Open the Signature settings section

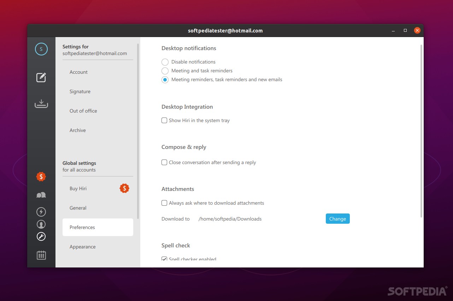[x=98, y=91]
